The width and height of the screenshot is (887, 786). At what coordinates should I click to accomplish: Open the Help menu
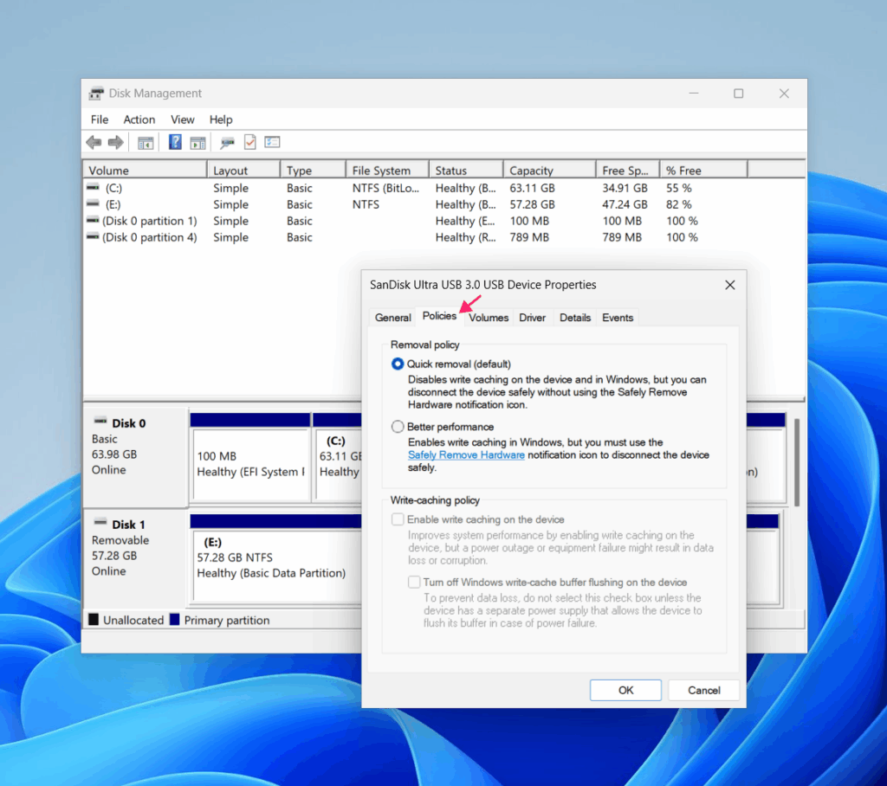pos(221,119)
